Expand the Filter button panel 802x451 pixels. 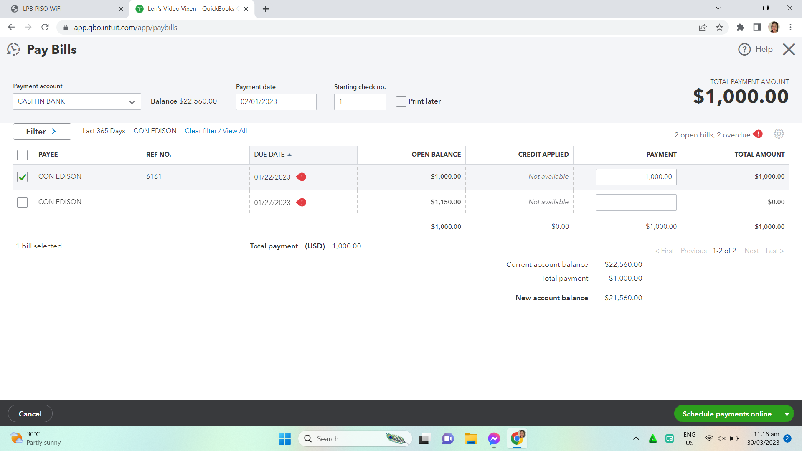pos(42,132)
